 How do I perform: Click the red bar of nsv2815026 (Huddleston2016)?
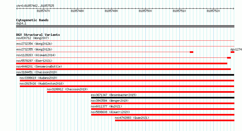coord(127,86)
